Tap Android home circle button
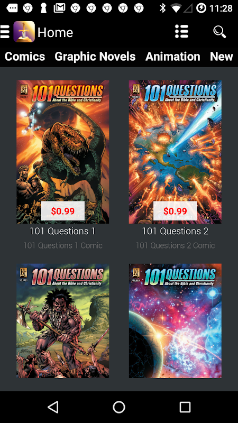Screen dimensions: 238x423 coord(119,407)
